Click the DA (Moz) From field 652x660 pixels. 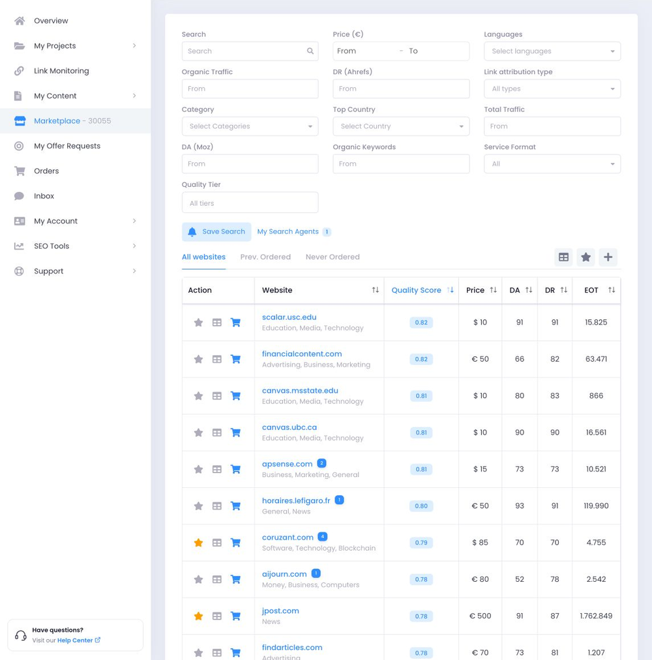click(x=250, y=164)
